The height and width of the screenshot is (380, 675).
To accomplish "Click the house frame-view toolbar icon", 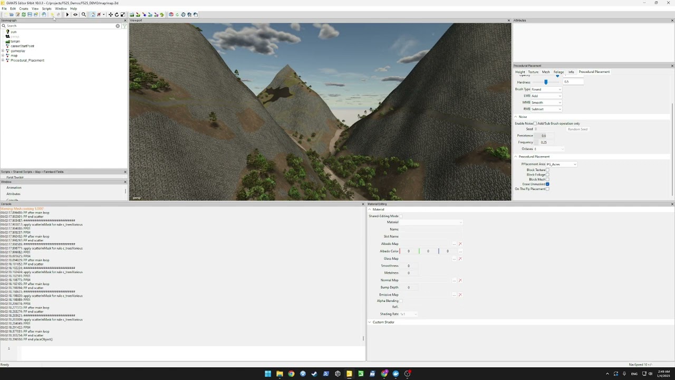I will (x=93, y=14).
